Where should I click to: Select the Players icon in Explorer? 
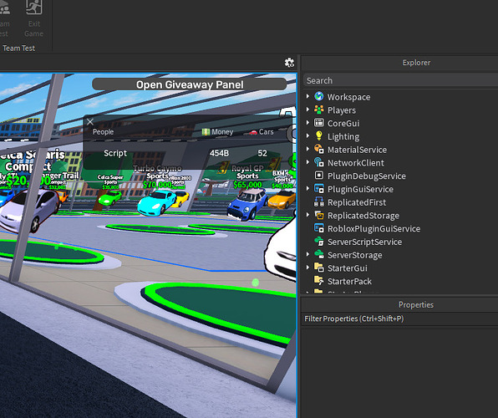point(319,110)
